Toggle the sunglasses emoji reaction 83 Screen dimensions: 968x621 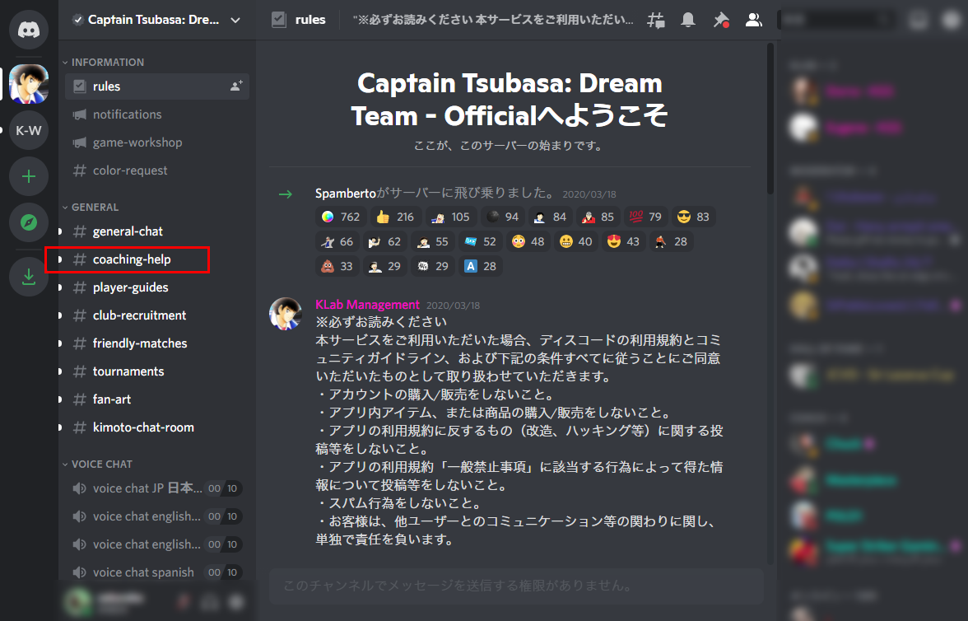[693, 217]
